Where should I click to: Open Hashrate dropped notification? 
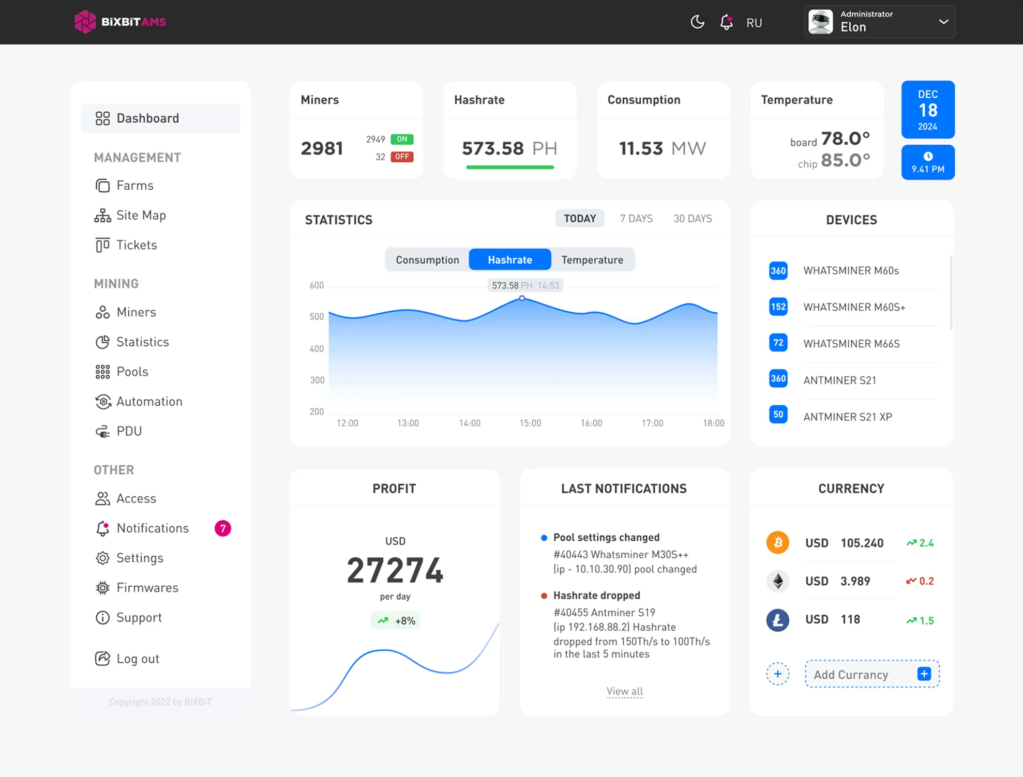click(x=626, y=624)
